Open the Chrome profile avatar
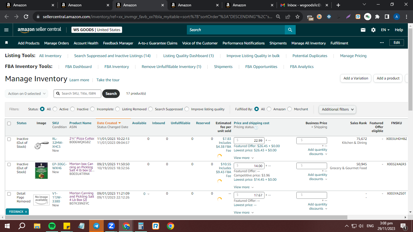The width and height of the screenshot is (413, 232). 397,17
